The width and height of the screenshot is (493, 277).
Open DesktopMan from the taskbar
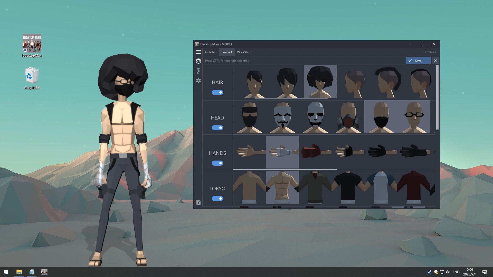pos(44,272)
